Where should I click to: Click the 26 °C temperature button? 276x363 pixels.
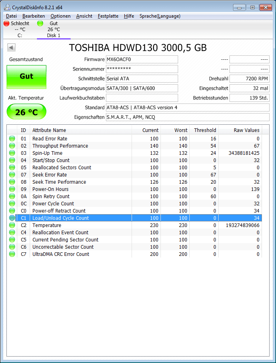point(26,112)
